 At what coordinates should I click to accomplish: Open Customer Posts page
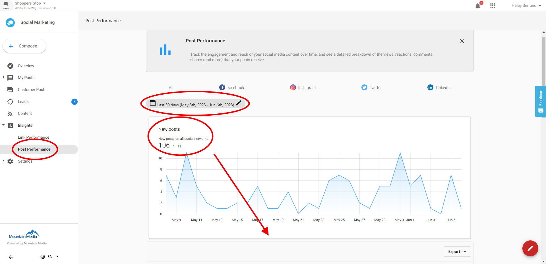coord(32,90)
